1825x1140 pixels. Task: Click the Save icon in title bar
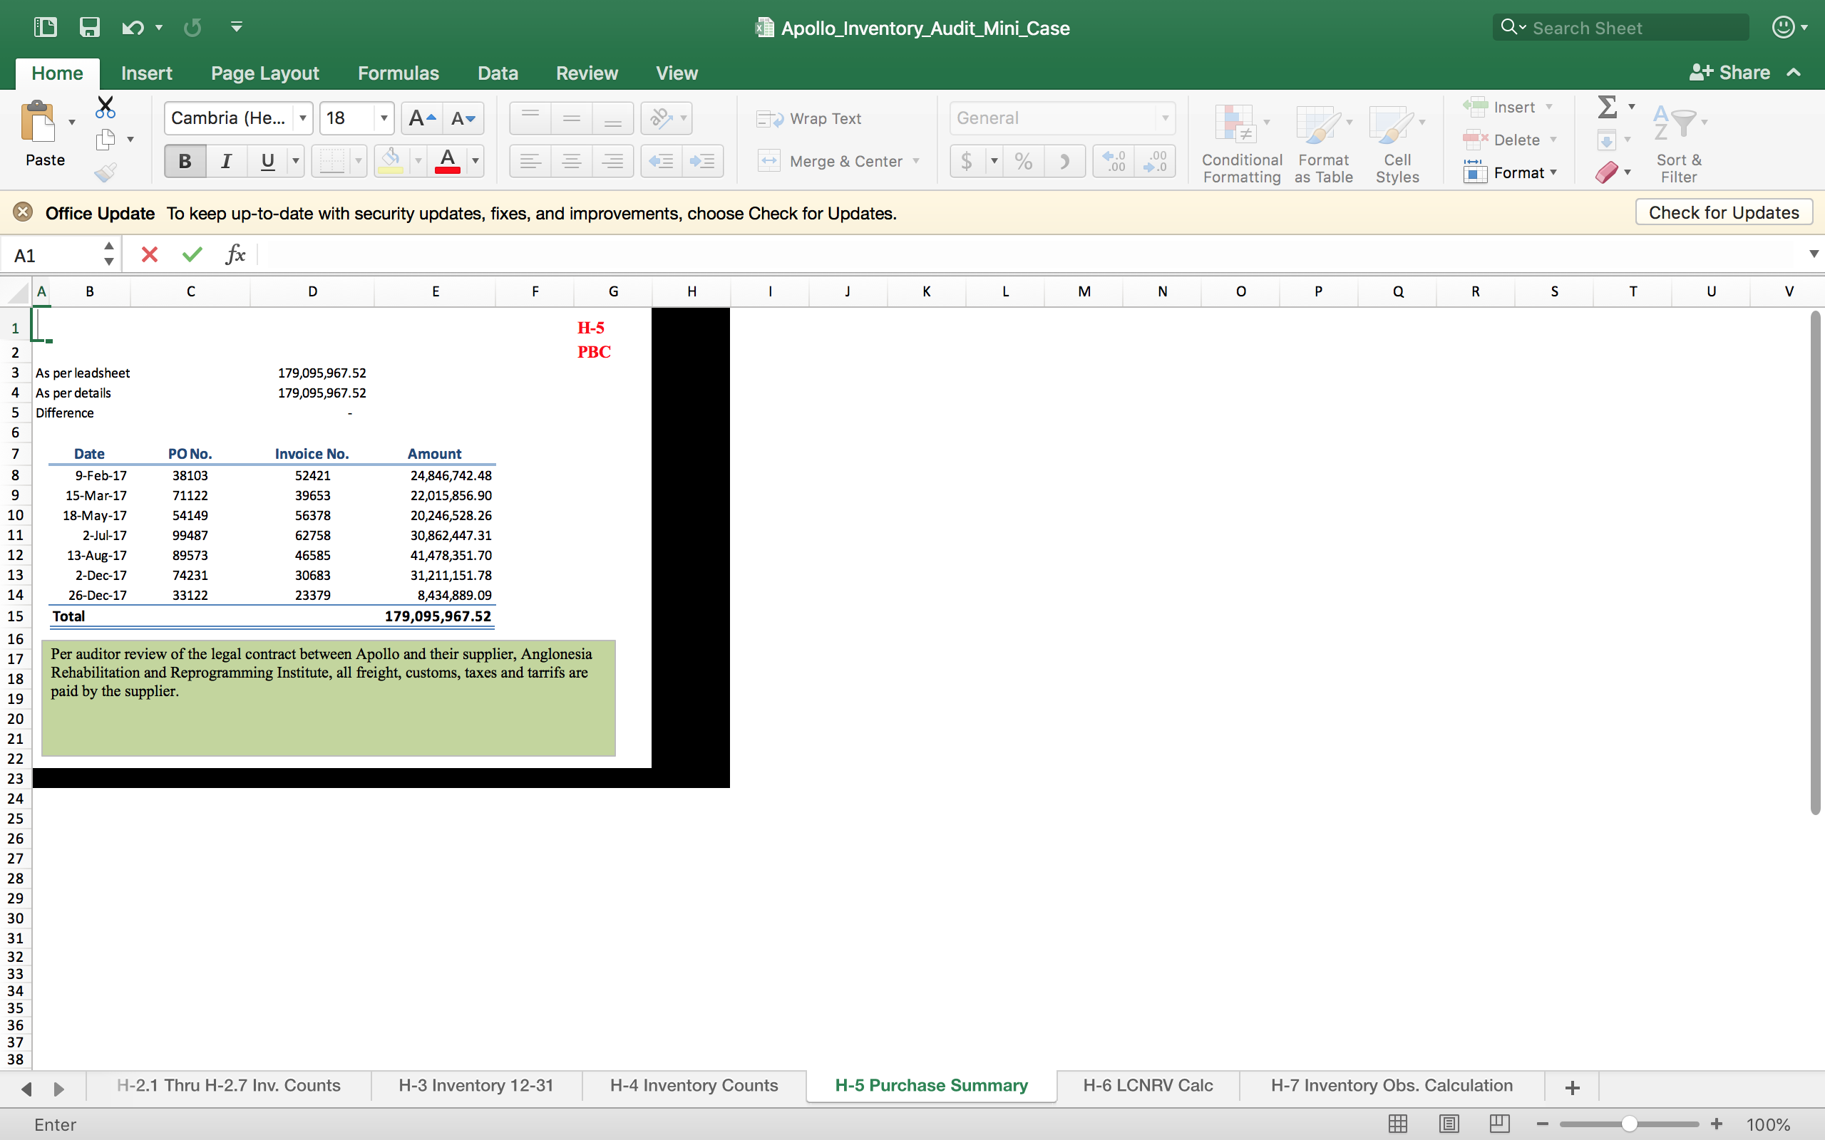point(89,28)
